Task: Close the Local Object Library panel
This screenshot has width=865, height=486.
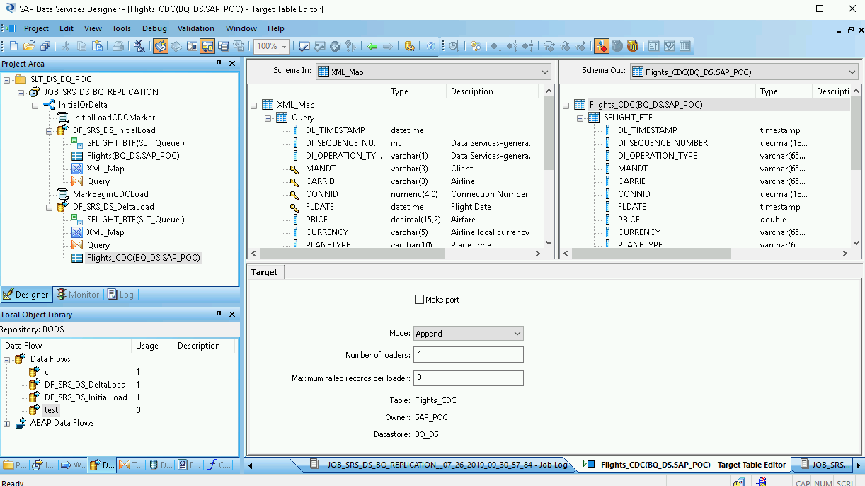Action: point(231,315)
